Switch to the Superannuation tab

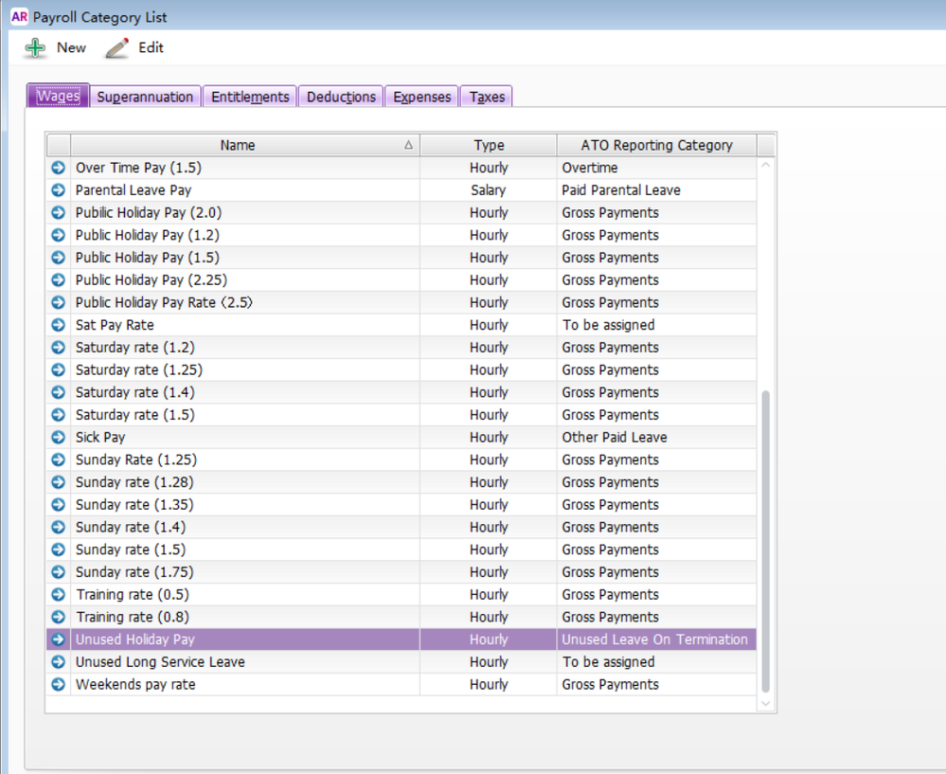[145, 97]
